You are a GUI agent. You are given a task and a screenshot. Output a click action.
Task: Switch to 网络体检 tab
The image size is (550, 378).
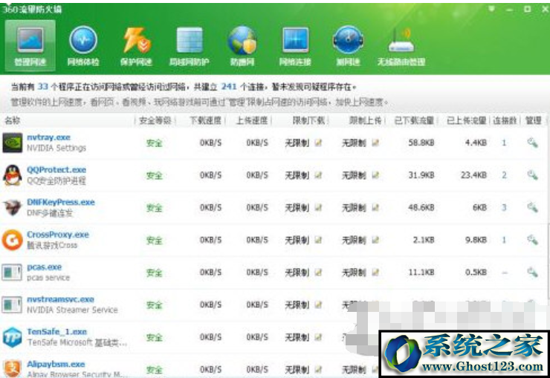tap(83, 46)
